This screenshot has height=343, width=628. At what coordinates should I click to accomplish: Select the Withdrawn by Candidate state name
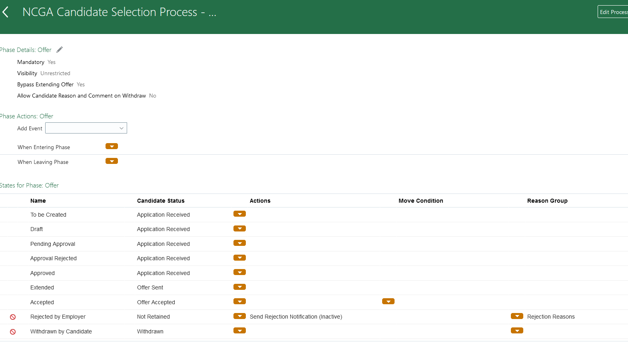(61, 331)
